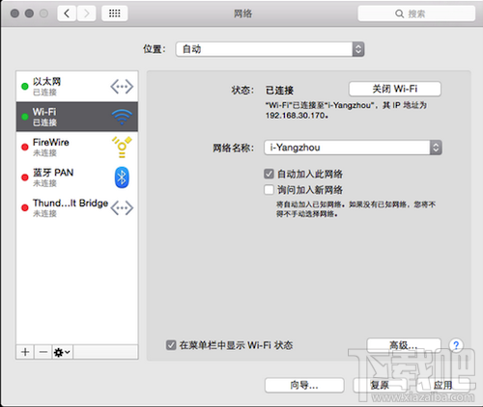Click red status dot of FireWire
Image resolution: width=483 pixels, height=407 pixels.
25,147
